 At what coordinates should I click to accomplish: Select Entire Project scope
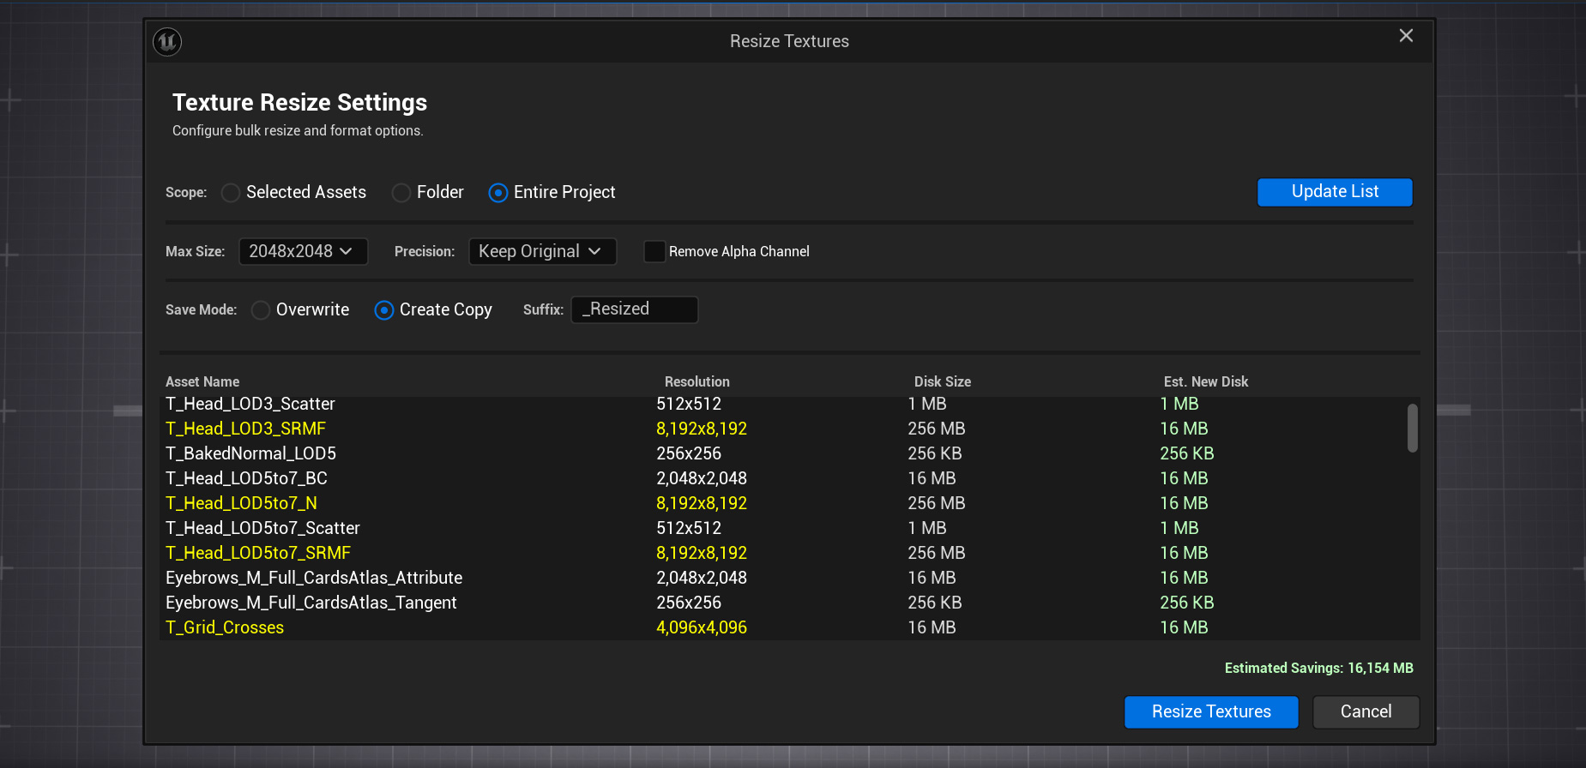(552, 193)
